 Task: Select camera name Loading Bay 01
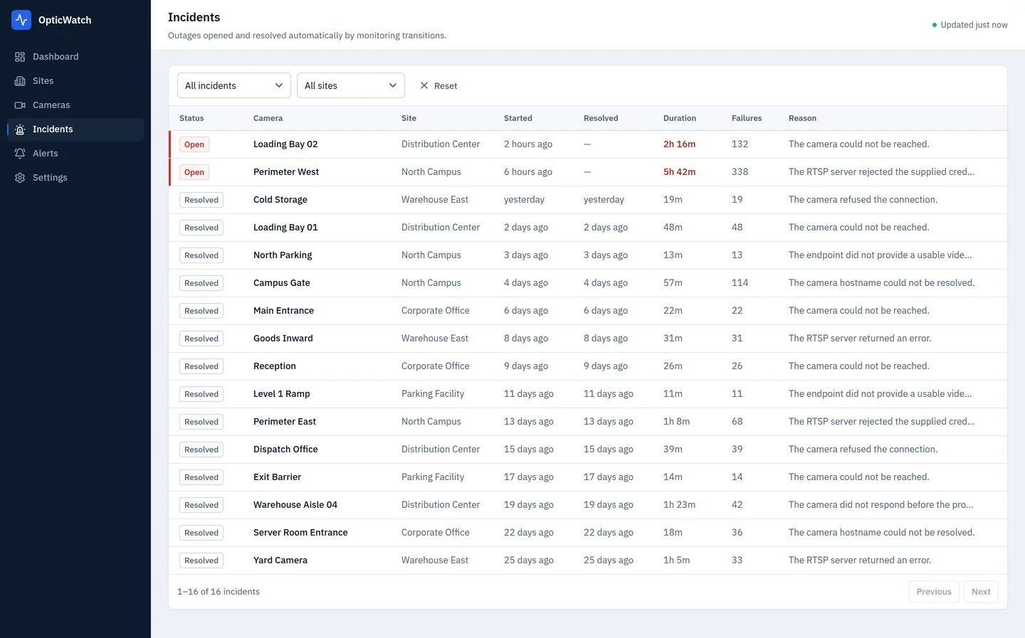tap(285, 228)
